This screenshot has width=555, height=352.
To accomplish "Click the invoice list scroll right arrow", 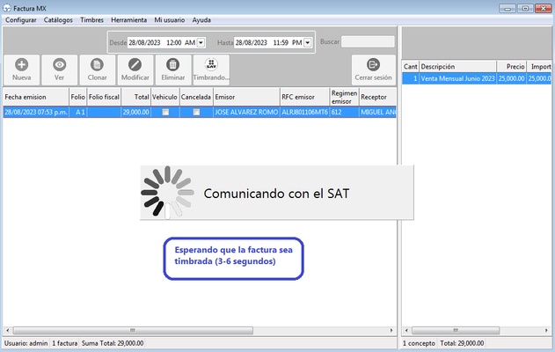I will 391,330.
